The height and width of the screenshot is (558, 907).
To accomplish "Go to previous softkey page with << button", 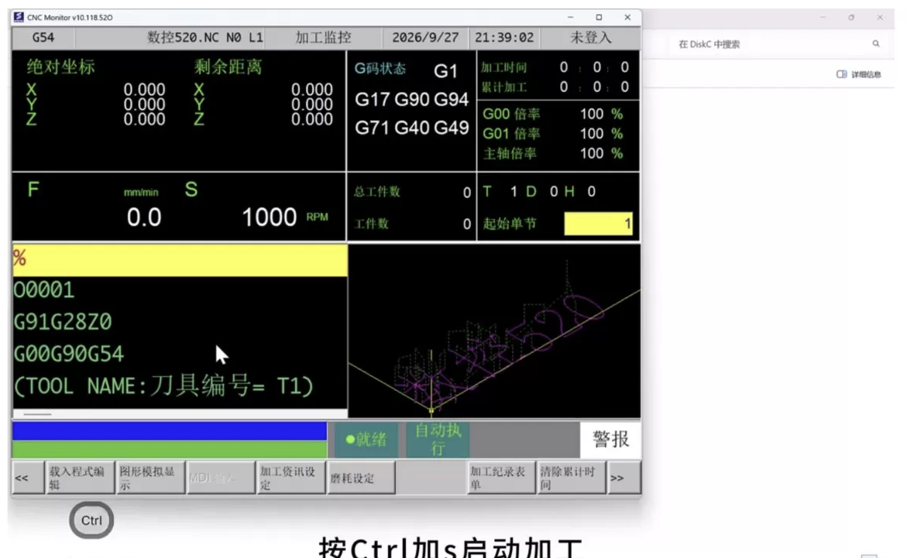I will point(28,478).
